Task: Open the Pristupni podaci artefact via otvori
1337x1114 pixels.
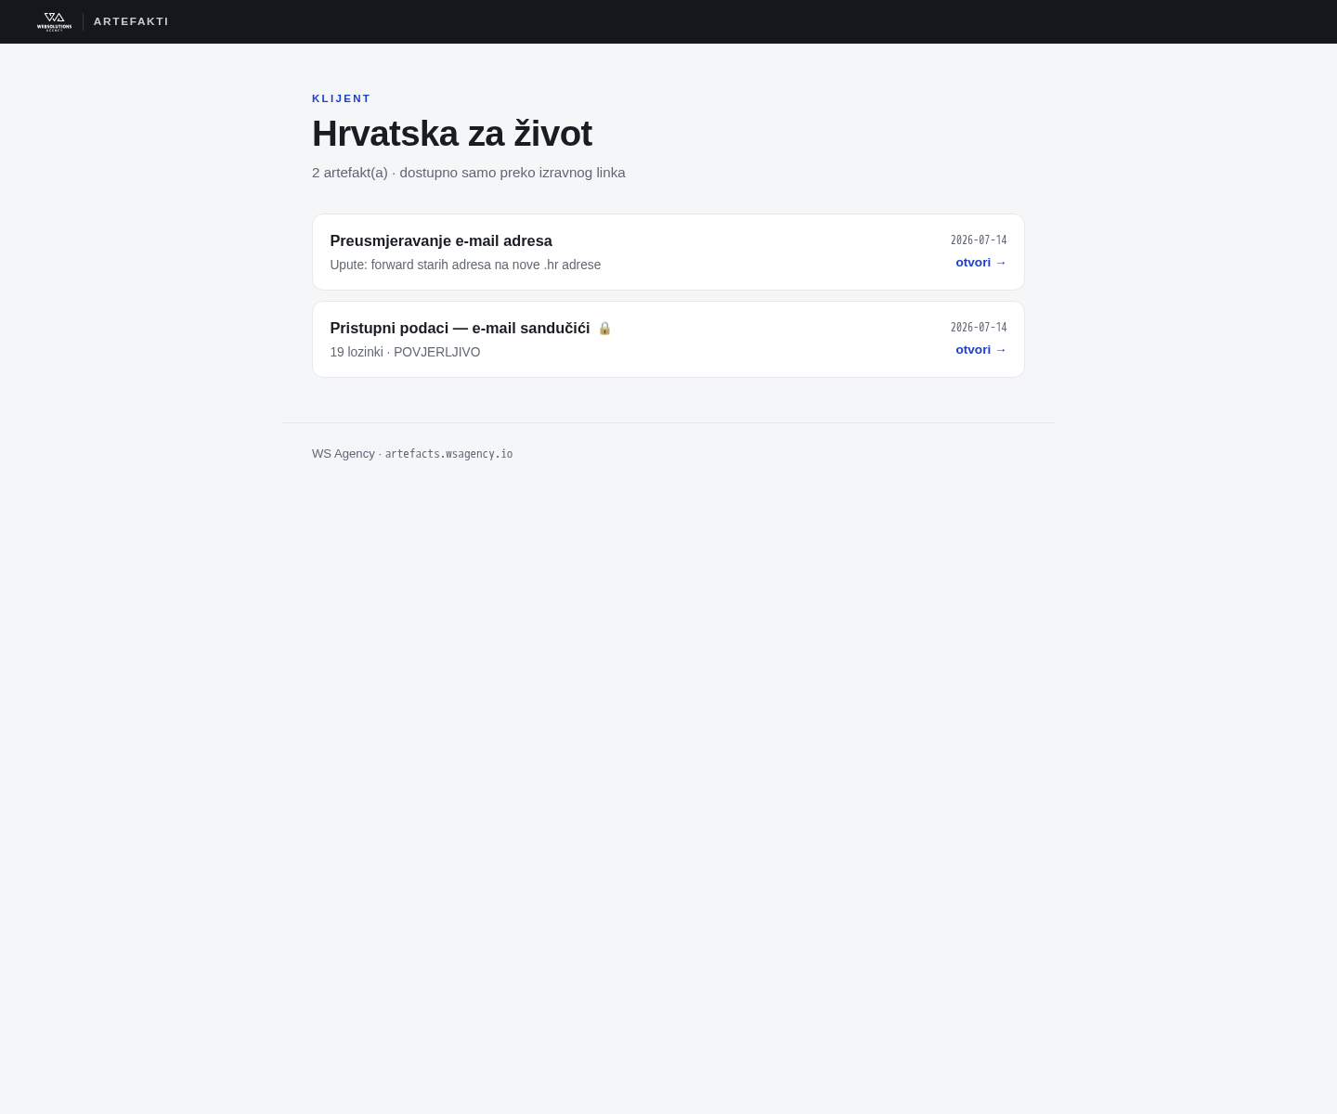Action: point(981,350)
